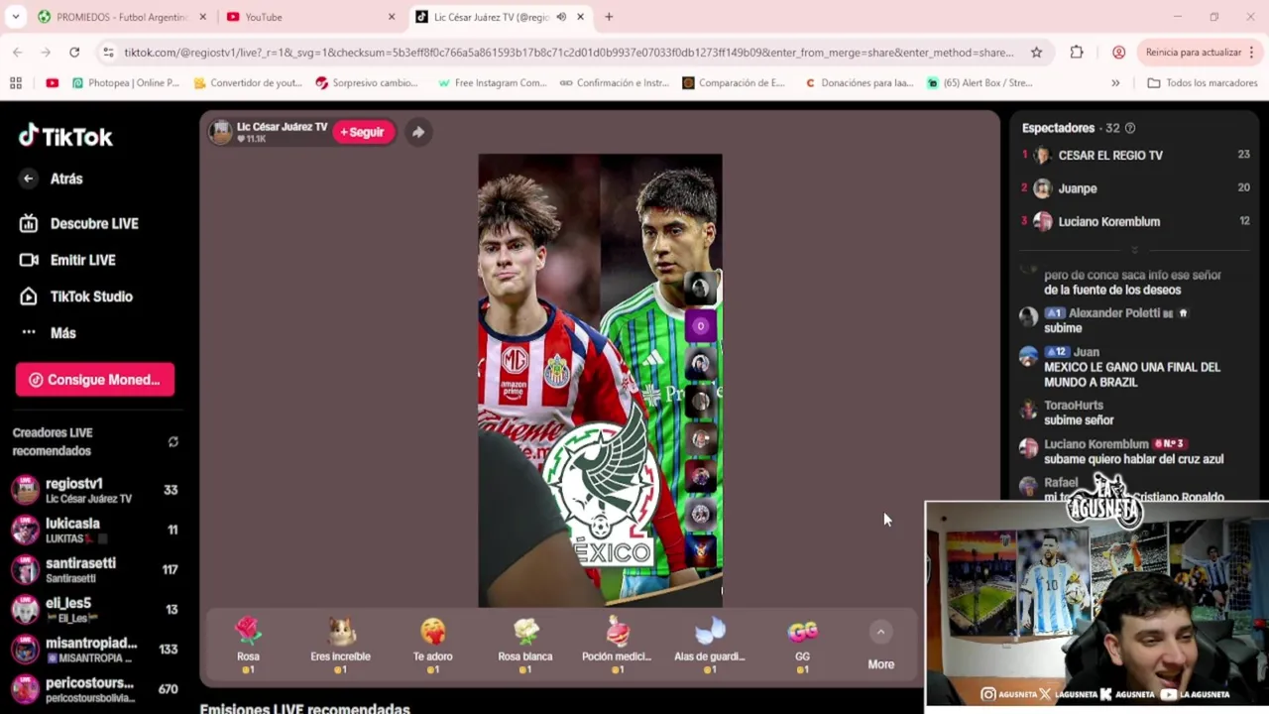This screenshot has width=1269, height=714.
Task: Open the Photopea bookmark
Action: [126, 83]
